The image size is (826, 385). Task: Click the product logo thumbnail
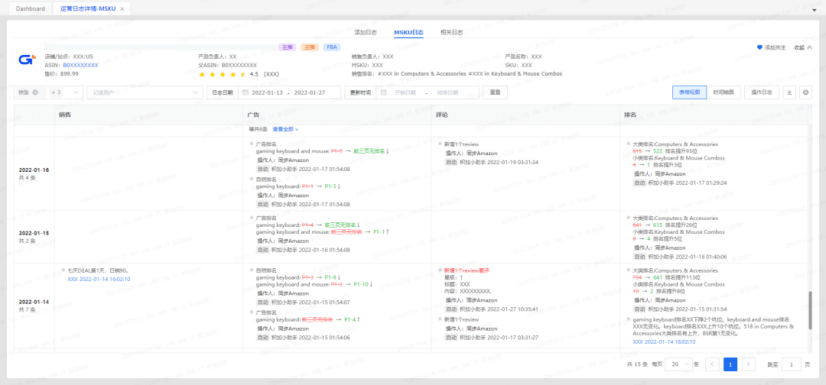[x=27, y=60]
